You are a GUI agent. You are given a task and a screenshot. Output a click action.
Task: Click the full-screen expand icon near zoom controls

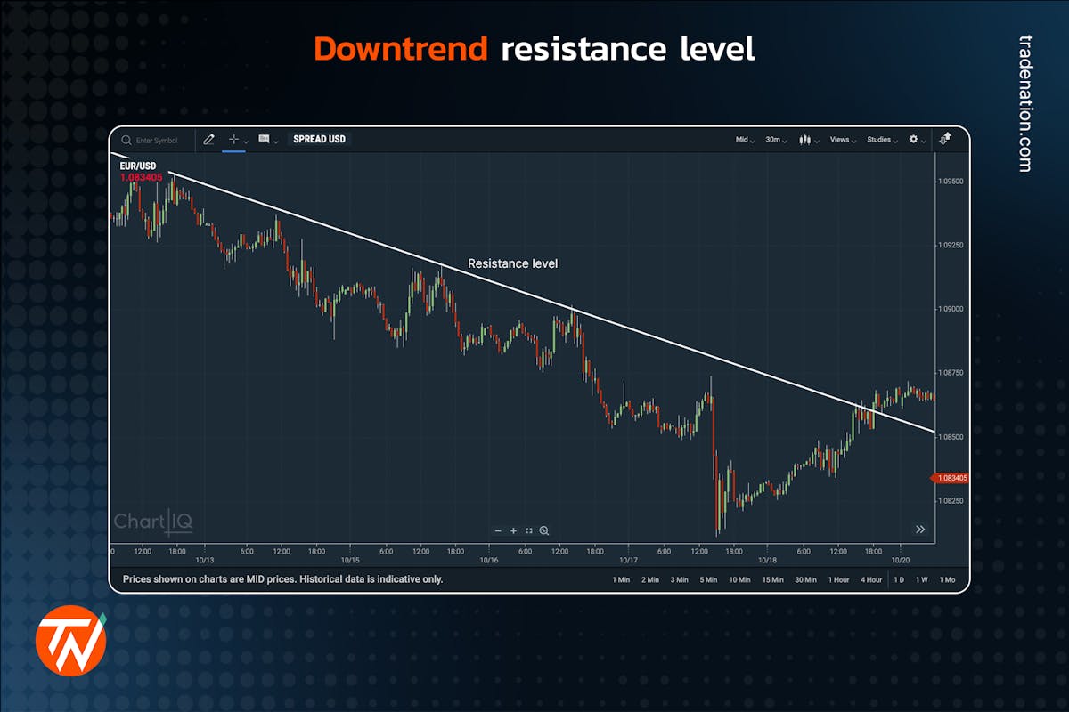529,530
